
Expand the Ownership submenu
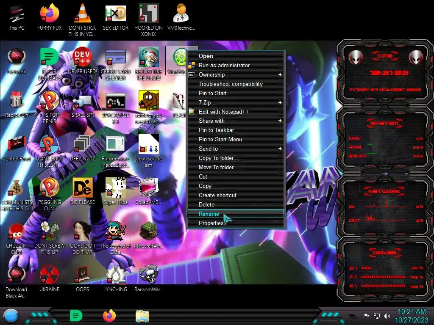(236, 74)
